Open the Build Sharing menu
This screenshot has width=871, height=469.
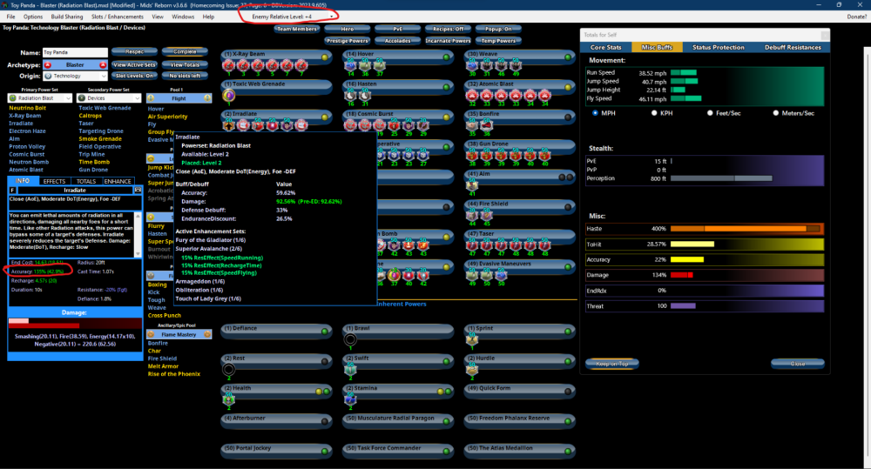coord(66,17)
